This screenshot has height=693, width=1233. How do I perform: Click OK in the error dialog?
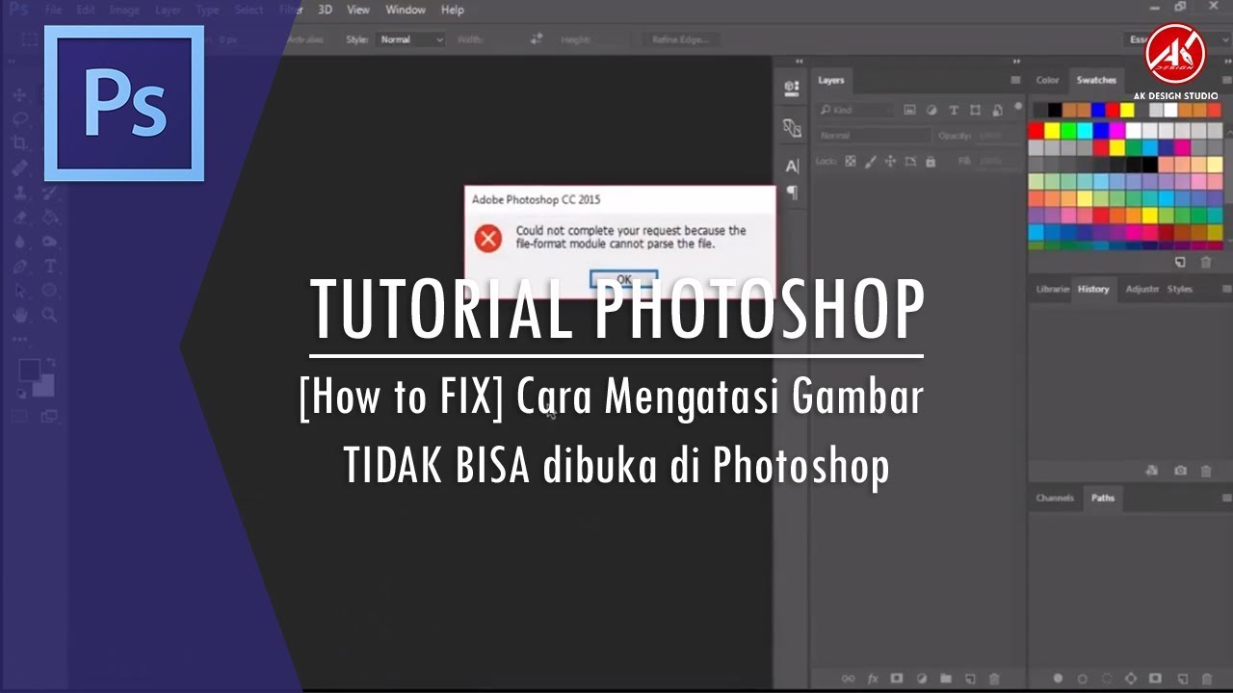pos(623,279)
